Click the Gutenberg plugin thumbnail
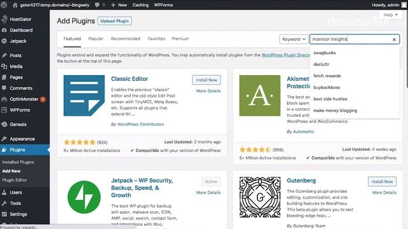 [x=260, y=197]
